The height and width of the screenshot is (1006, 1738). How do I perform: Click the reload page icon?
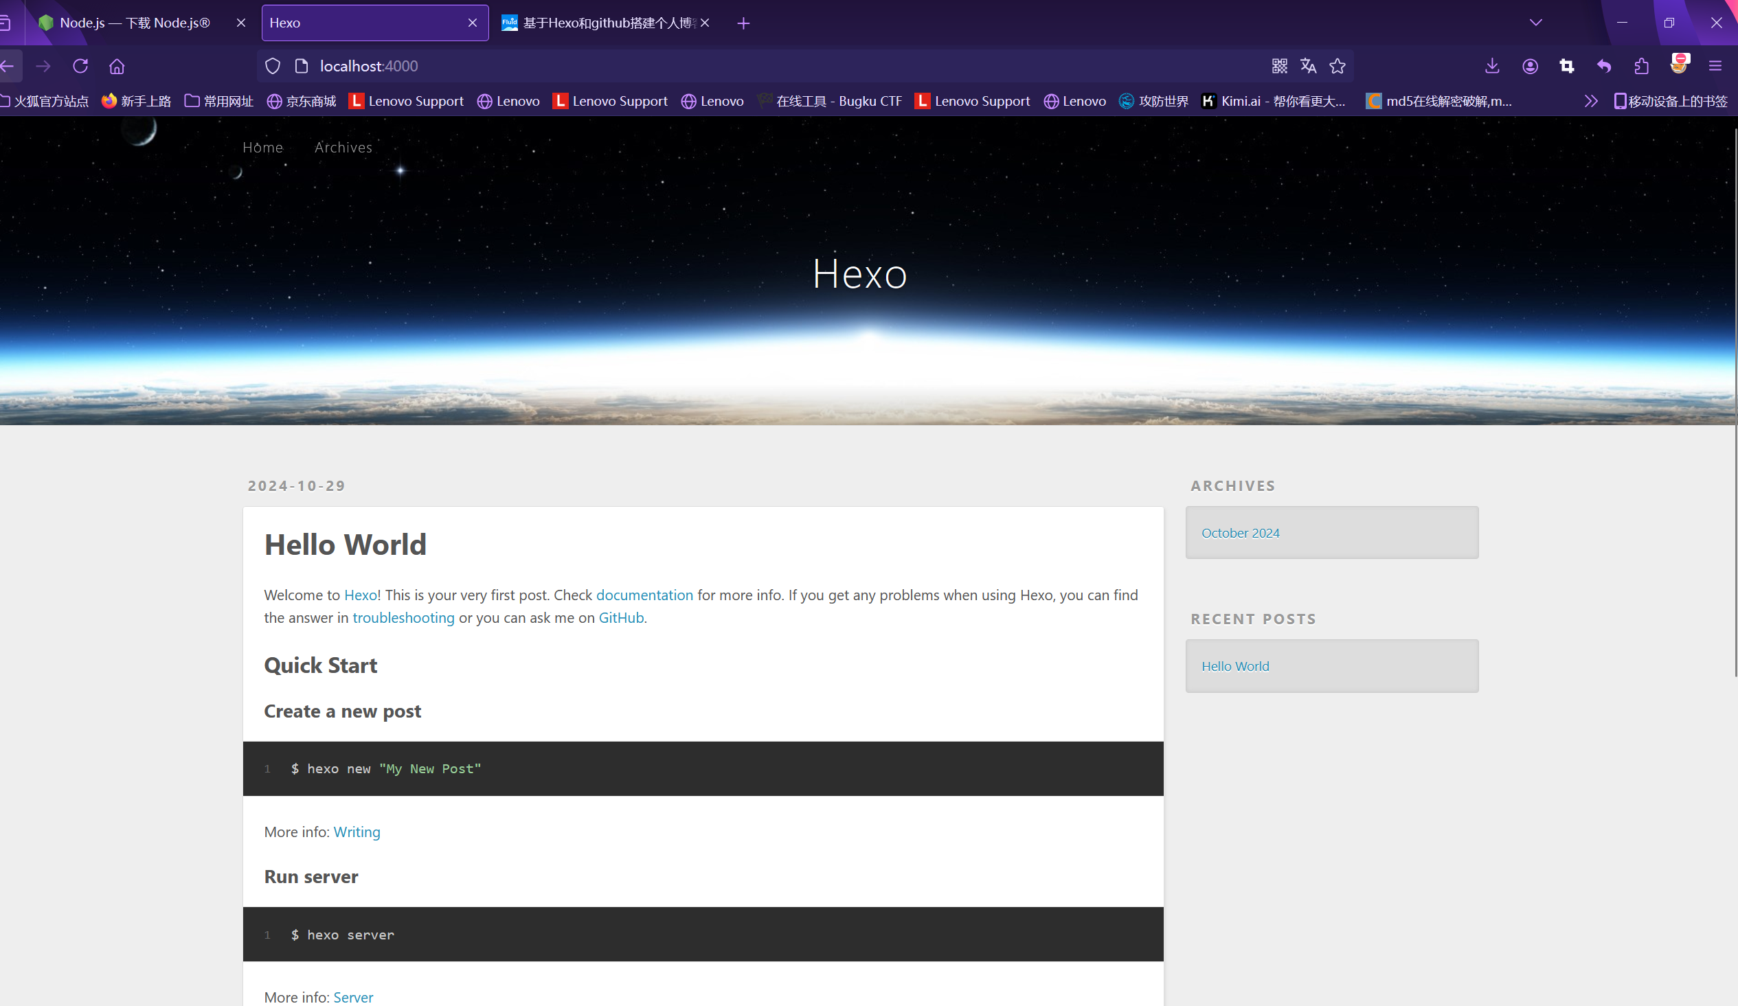tap(80, 66)
